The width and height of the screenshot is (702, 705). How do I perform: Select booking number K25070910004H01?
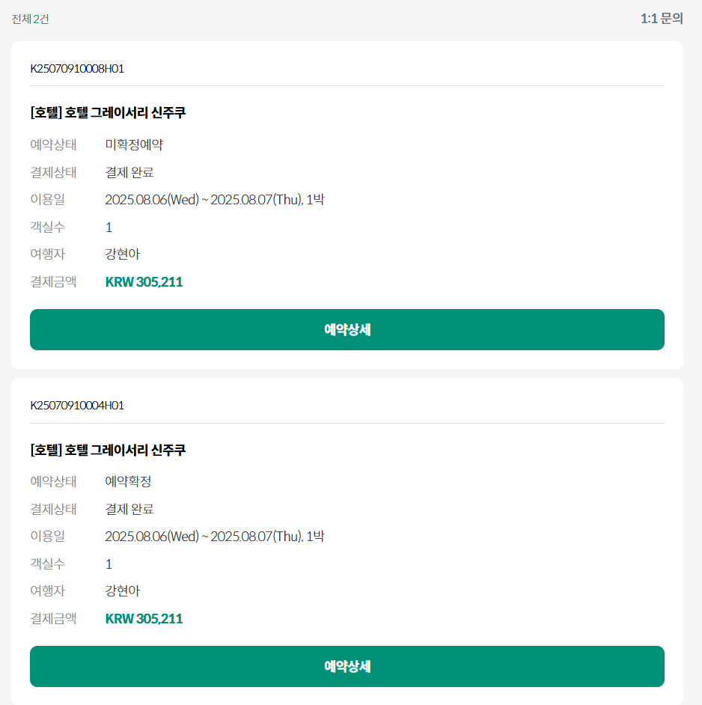[x=77, y=406]
